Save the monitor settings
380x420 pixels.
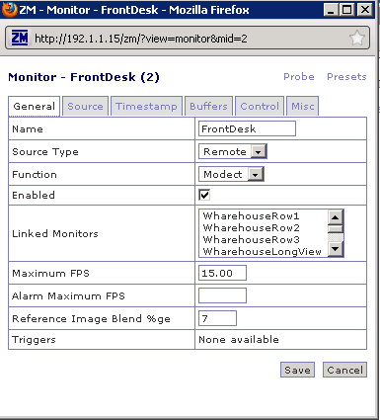coord(297,370)
